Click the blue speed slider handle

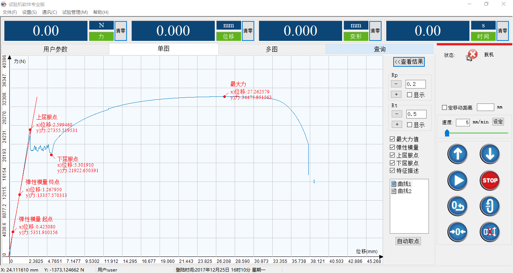click(x=447, y=133)
